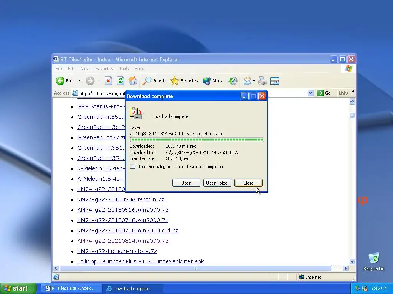This screenshot has width=393, height=294.
Task: Click the Forward arrow icon
Action: (x=90, y=81)
